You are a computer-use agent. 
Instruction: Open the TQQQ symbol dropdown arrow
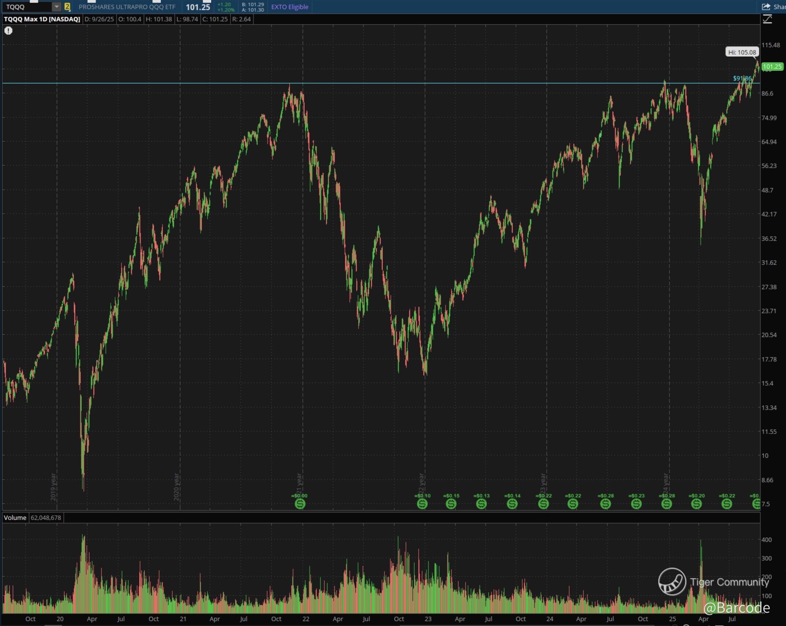tap(56, 7)
